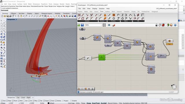Viewport: 185px width, 104px height.
Task: Switch to Rhino CPlanes toolbar tab
Action: tap(13, 14)
